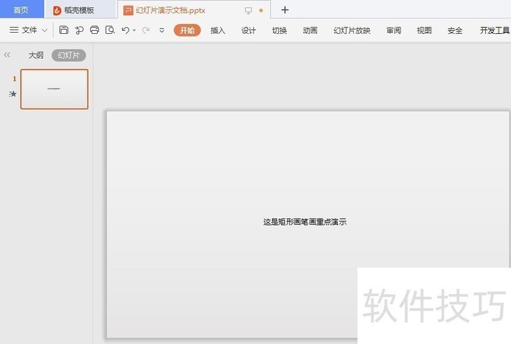The image size is (511, 344).
Task: Select the slide 1 thumbnail
Action: tap(54, 89)
